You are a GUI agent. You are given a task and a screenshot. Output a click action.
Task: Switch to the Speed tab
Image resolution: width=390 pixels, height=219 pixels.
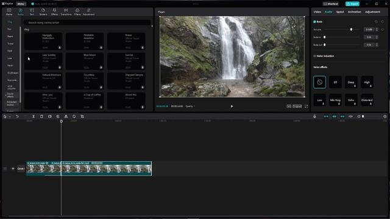coord(340,12)
